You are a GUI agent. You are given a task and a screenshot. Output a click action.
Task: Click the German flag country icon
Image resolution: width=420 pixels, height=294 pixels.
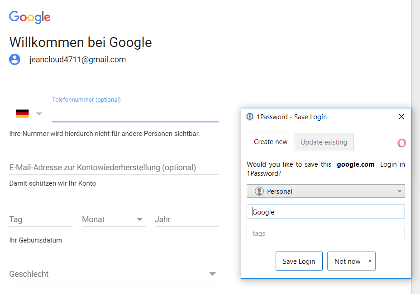22,114
